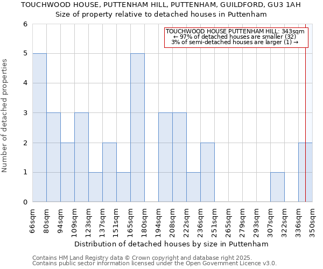Click the red-bordered Touchwood House 343sqm annotation box

click(x=235, y=37)
